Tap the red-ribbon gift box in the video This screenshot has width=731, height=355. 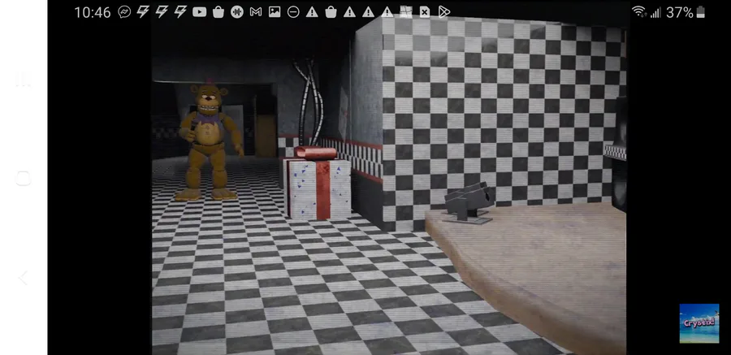click(x=318, y=184)
